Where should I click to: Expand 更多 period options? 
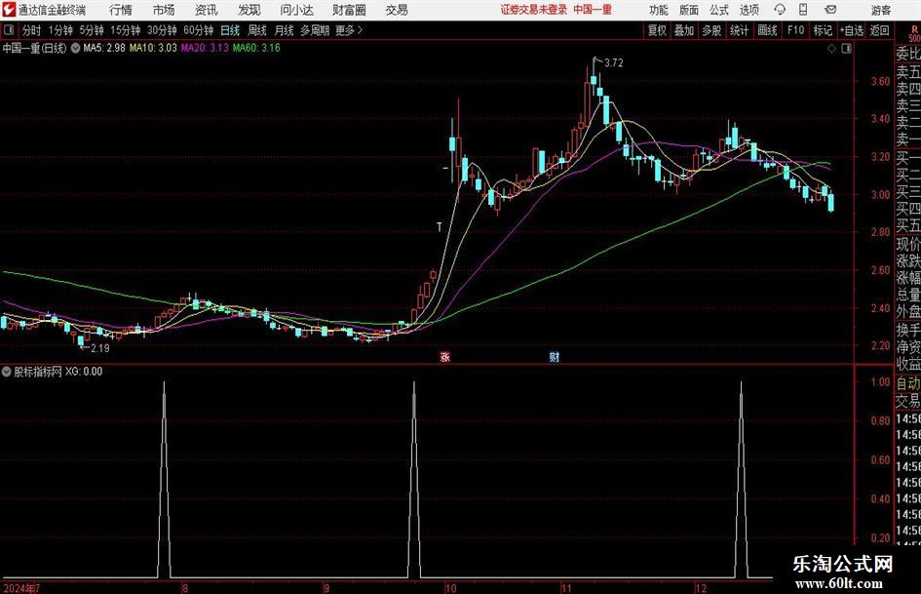349,30
